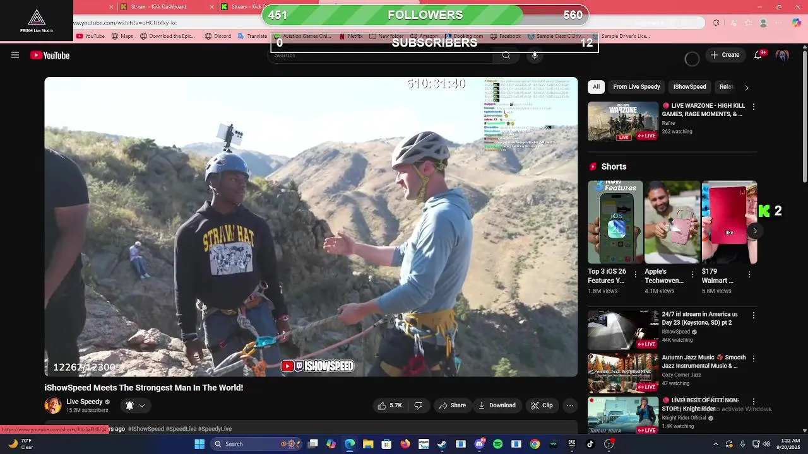Open browser extensions puzzle icon
Viewport: 808px width, 454px height.
click(716, 23)
